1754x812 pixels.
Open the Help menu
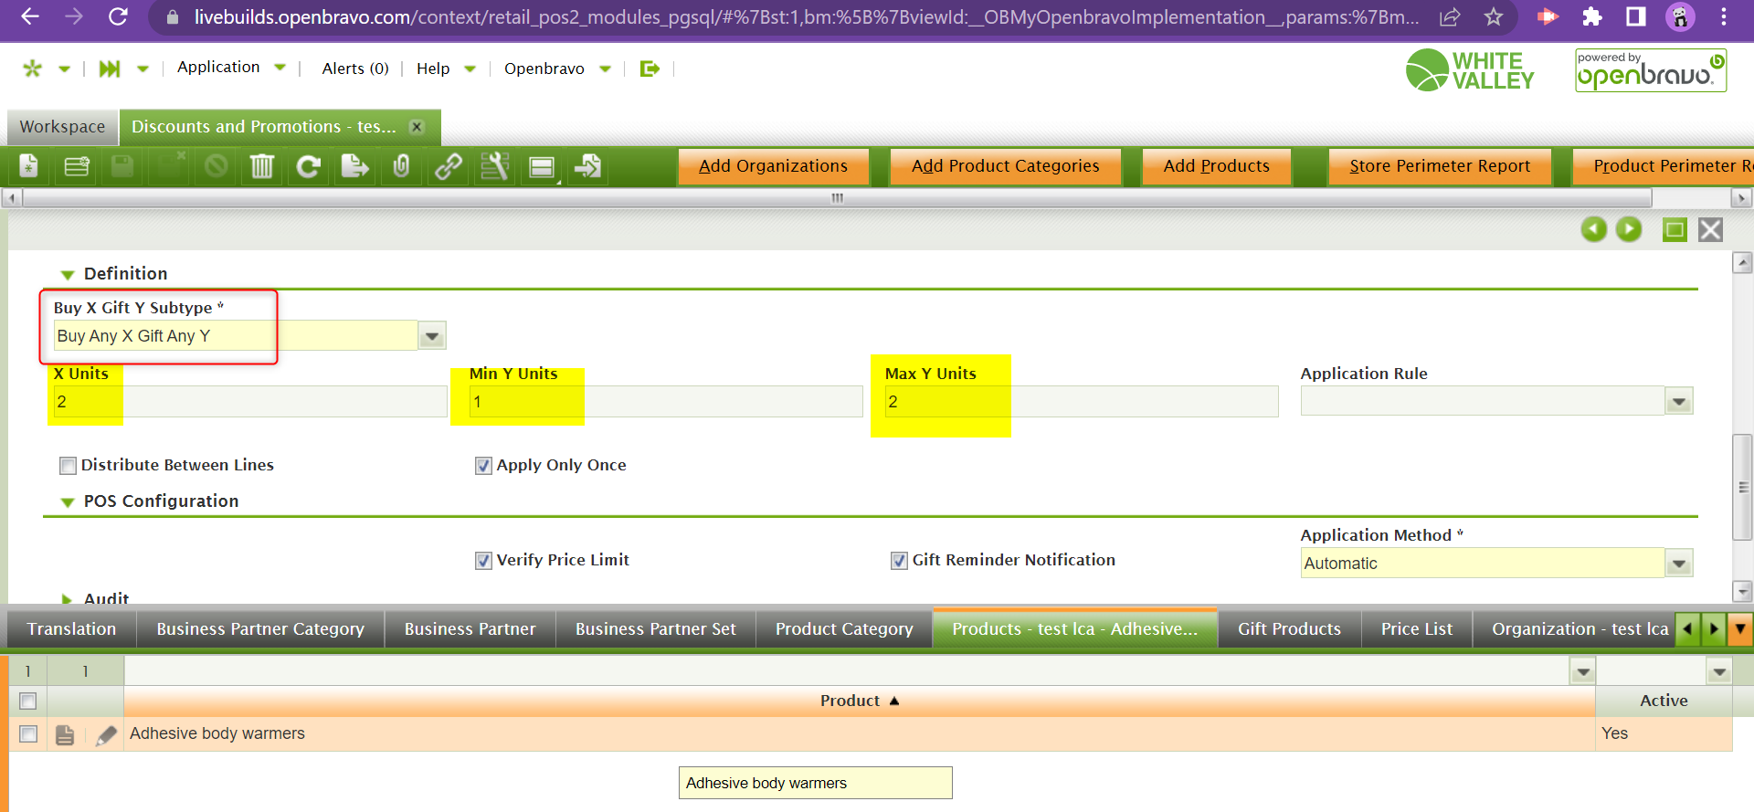point(446,69)
